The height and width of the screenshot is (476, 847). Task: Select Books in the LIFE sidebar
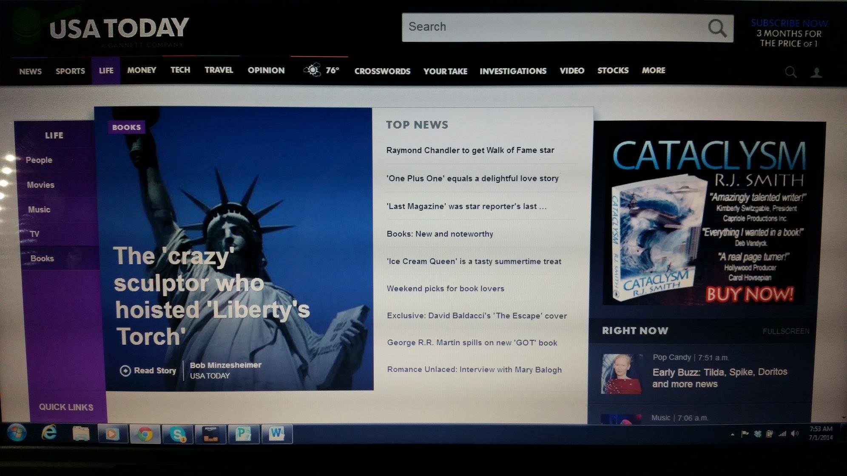click(x=42, y=258)
